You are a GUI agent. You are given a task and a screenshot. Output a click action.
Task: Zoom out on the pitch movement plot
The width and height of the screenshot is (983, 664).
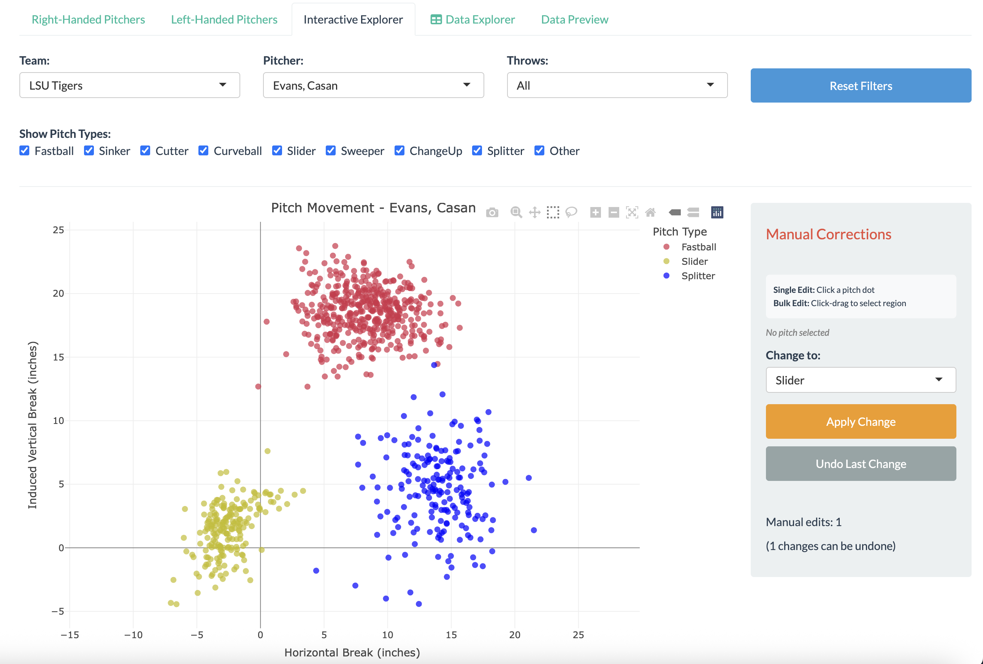coord(614,213)
